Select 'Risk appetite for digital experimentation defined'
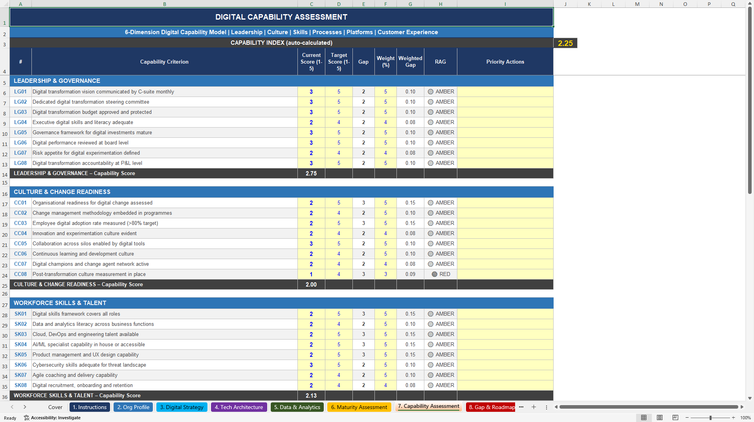The height and width of the screenshot is (422, 754). point(165,153)
